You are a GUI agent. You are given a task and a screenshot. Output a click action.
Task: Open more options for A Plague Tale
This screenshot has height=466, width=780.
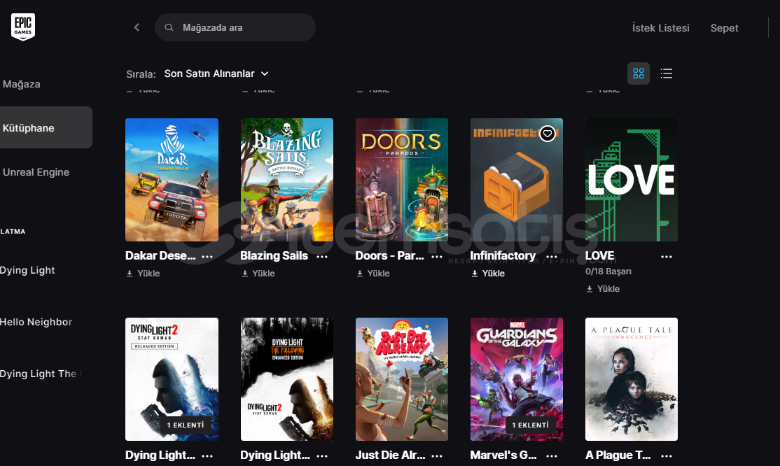click(x=667, y=456)
